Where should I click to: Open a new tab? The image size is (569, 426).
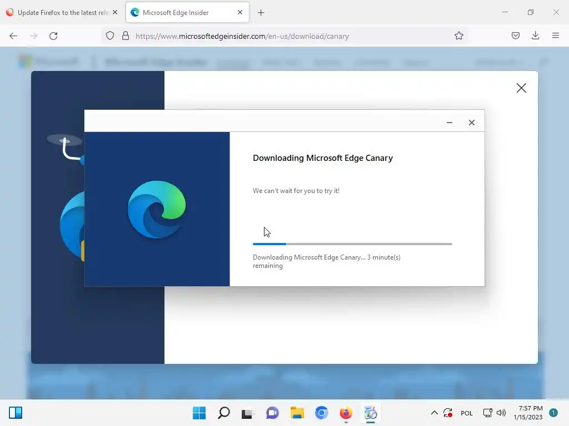[261, 13]
